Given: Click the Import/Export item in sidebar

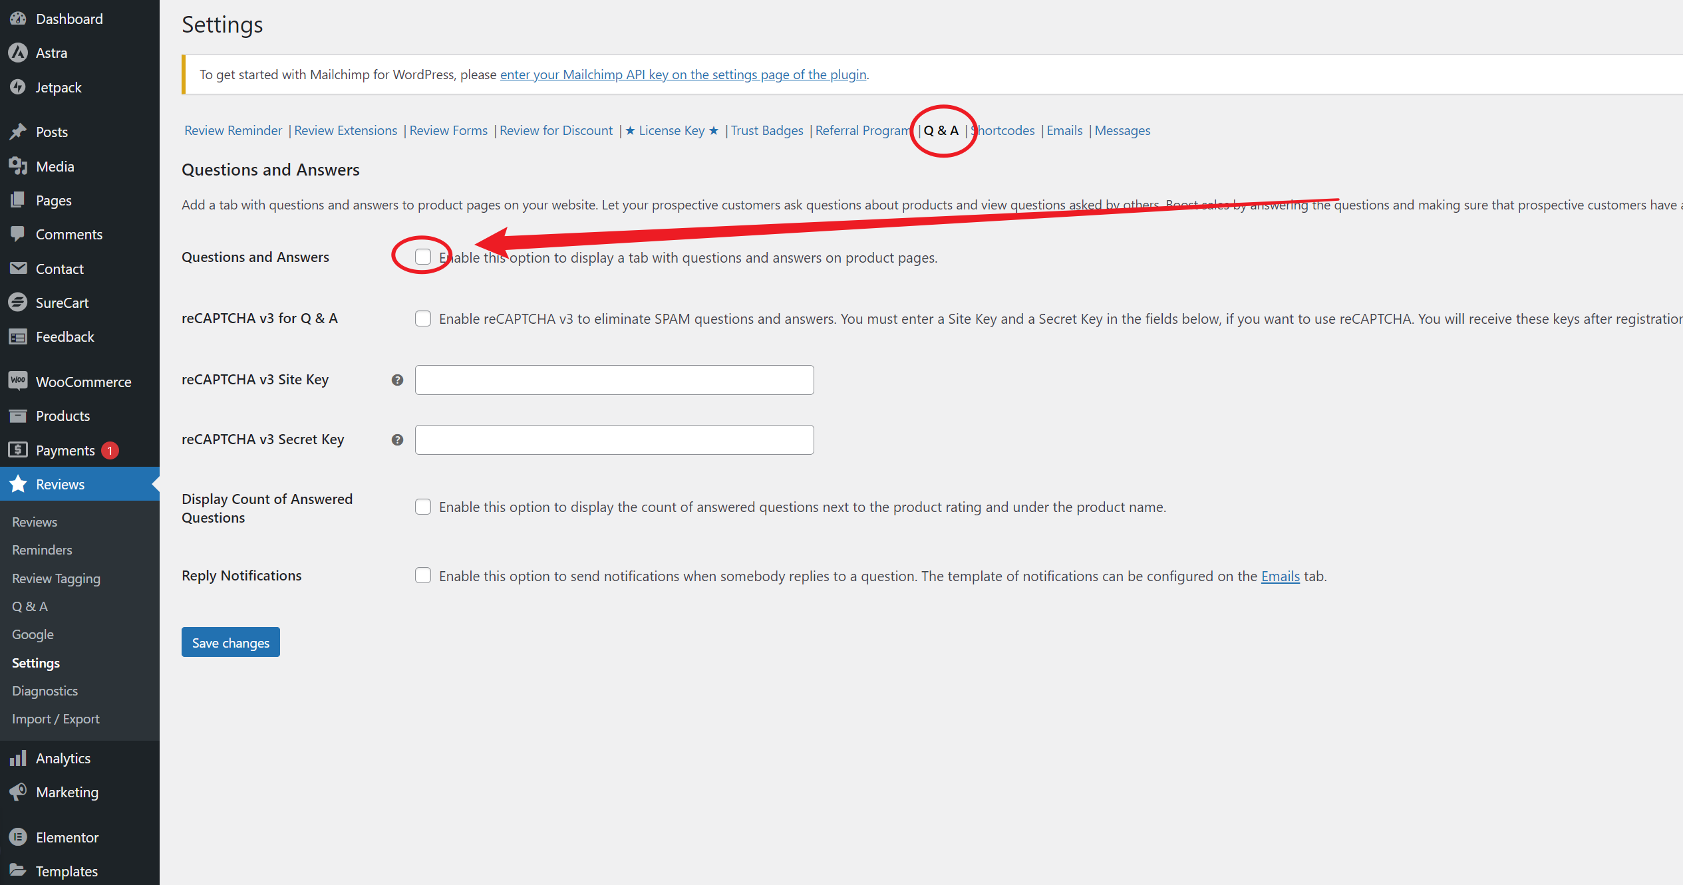Looking at the screenshot, I should pos(56,718).
